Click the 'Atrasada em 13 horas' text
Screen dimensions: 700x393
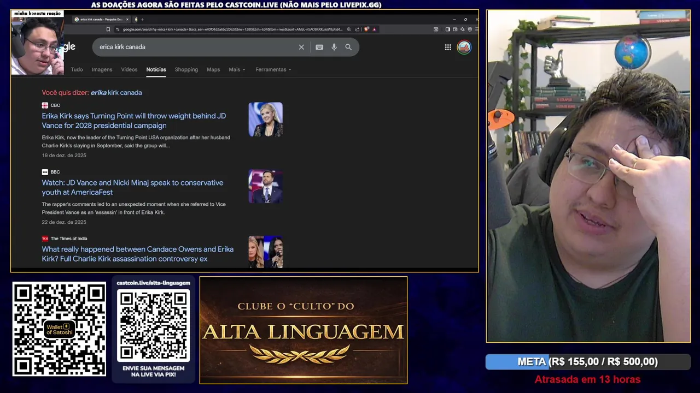pyautogui.click(x=587, y=379)
